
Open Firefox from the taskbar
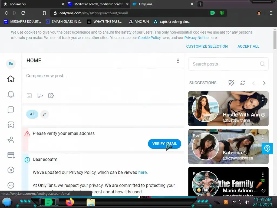pos(70,202)
